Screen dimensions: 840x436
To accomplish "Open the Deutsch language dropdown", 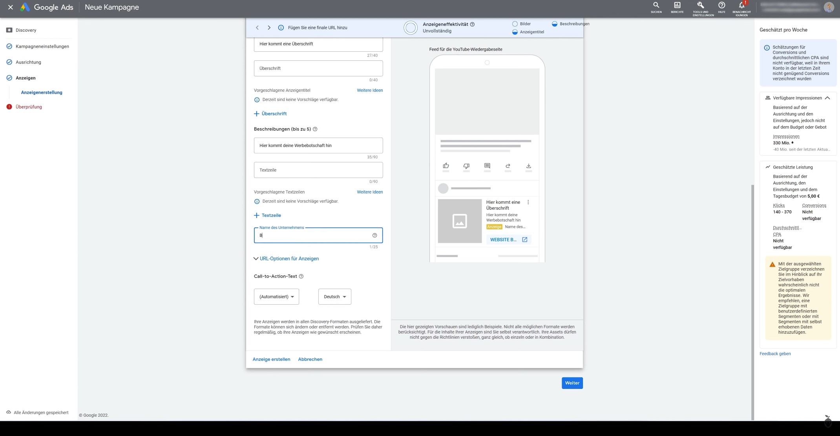I will (x=334, y=296).
